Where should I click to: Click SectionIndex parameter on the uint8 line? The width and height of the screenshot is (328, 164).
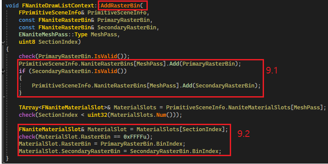coord(58,42)
